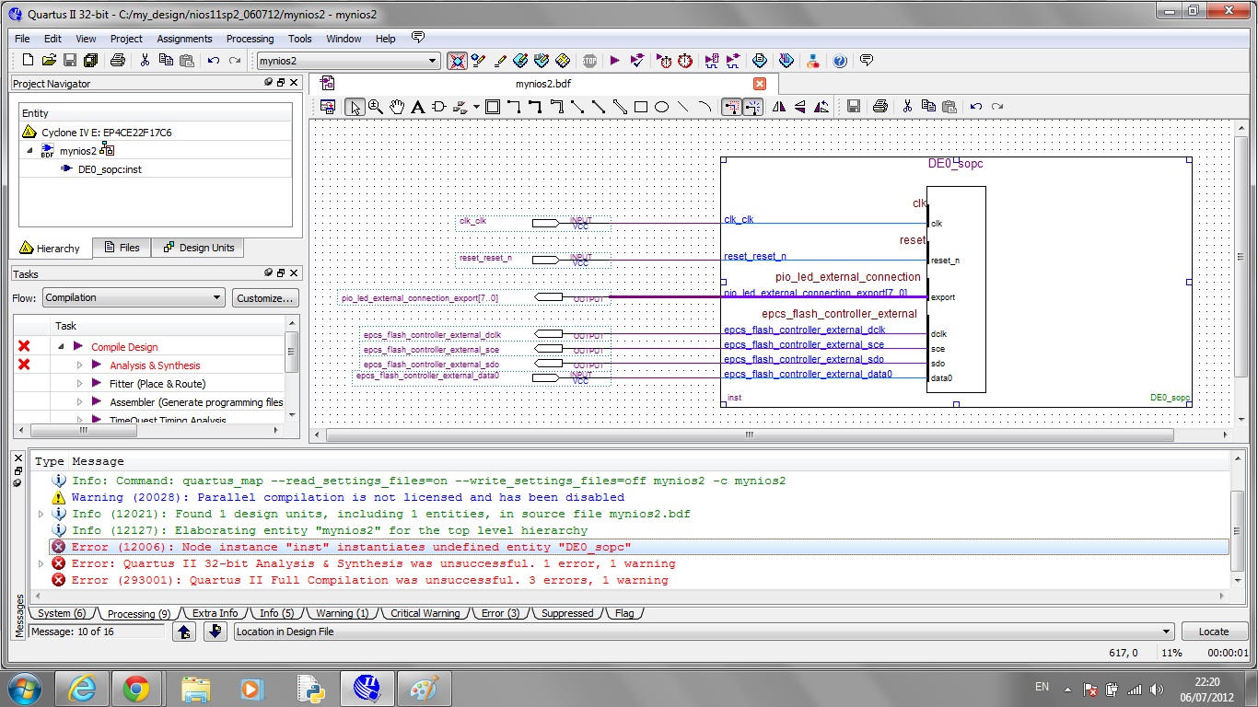Click the Flip Horizontal icon
Viewport: 1258px width, 707px height.
(779, 107)
